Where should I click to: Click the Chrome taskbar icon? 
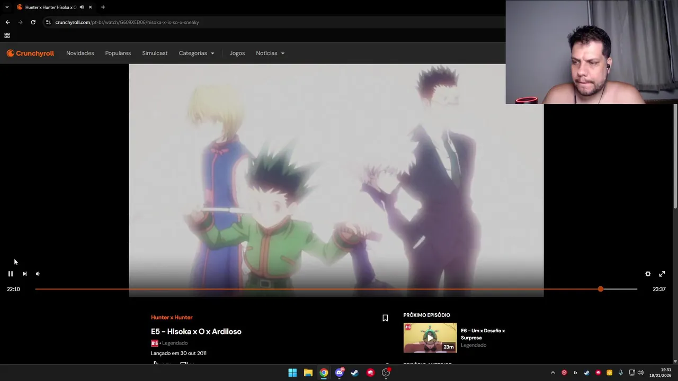click(x=324, y=373)
